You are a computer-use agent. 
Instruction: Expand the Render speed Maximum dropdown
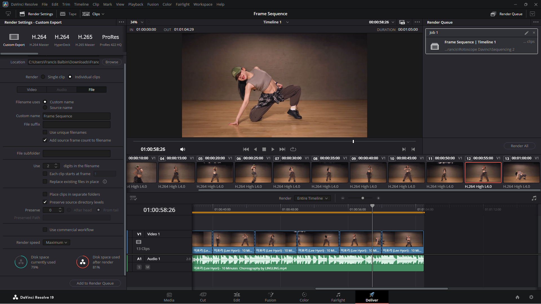click(56, 242)
